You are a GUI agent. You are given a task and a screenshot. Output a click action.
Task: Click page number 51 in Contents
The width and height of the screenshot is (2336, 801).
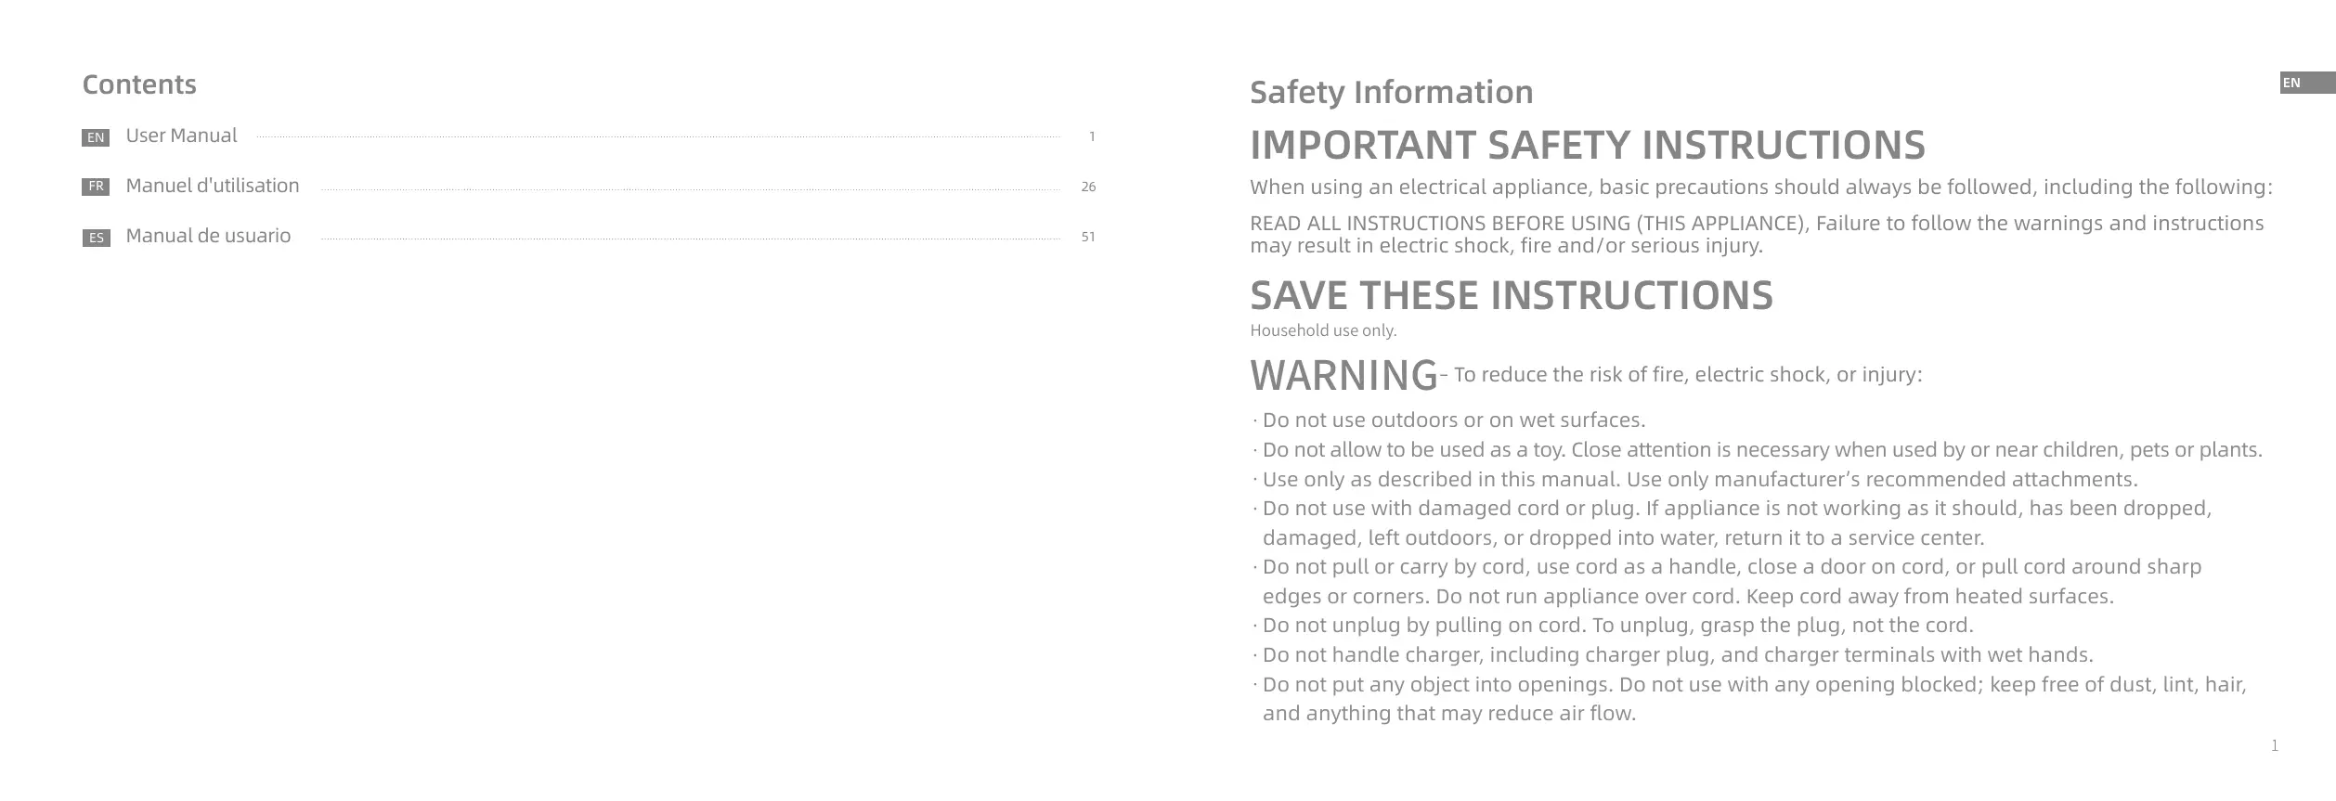[x=1088, y=238]
